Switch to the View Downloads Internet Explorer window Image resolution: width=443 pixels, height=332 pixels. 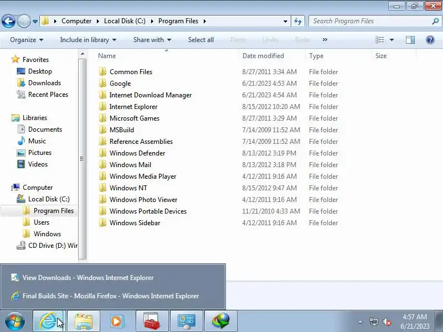click(x=113, y=278)
